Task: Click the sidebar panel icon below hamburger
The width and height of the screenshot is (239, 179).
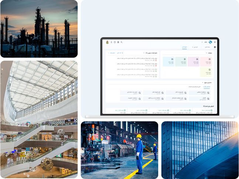Action: pyautogui.click(x=215, y=47)
